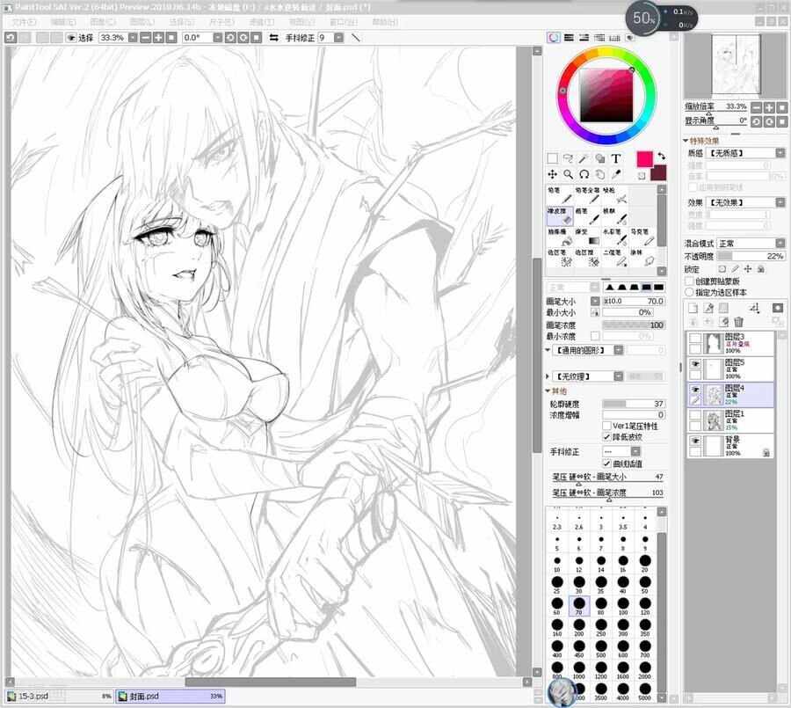Viewport: 791px width, 708px height.
Task: Click the Rotate view tool
Action: coord(584,175)
